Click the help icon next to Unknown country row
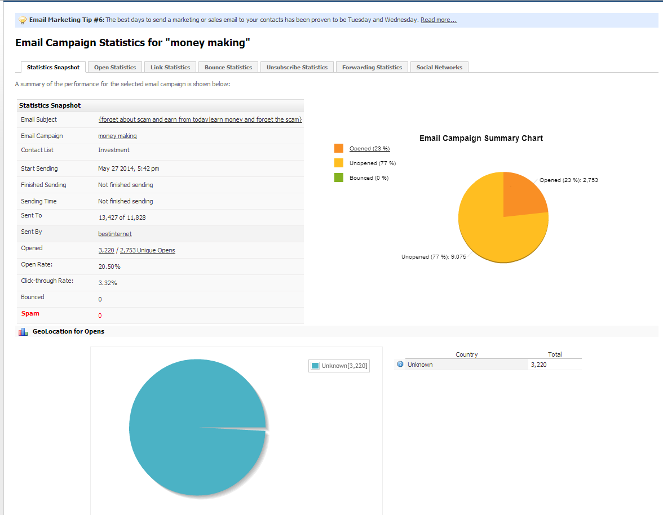The image size is (663, 515). [x=400, y=365]
